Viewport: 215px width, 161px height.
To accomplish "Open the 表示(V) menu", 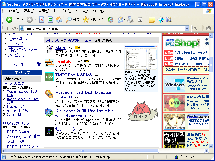I will [44, 11].
